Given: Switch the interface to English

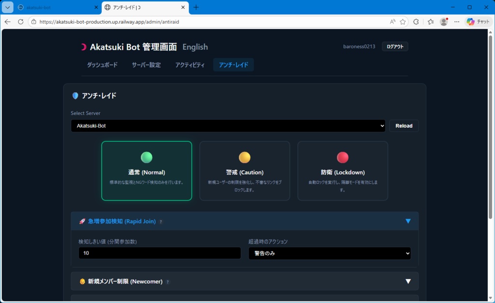Looking at the screenshot, I should tap(195, 47).
